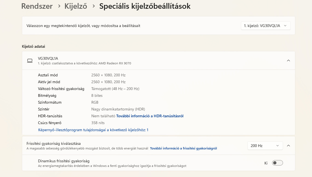Open További információ a frissítési gyakoriságról link
The height and width of the screenshot is (177, 312).
(x=183, y=148)
